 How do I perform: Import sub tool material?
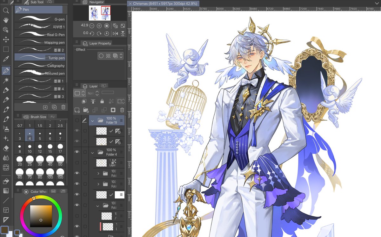45,107
